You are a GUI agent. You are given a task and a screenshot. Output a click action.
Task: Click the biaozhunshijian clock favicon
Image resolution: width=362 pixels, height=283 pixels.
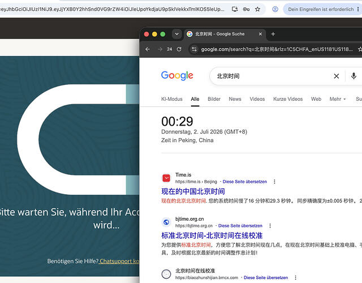pyautogui.click(x=166, y=274)
